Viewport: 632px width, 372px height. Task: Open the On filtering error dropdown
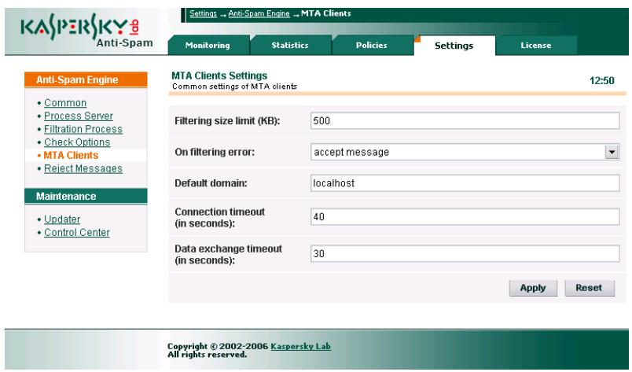coord(465,152)
